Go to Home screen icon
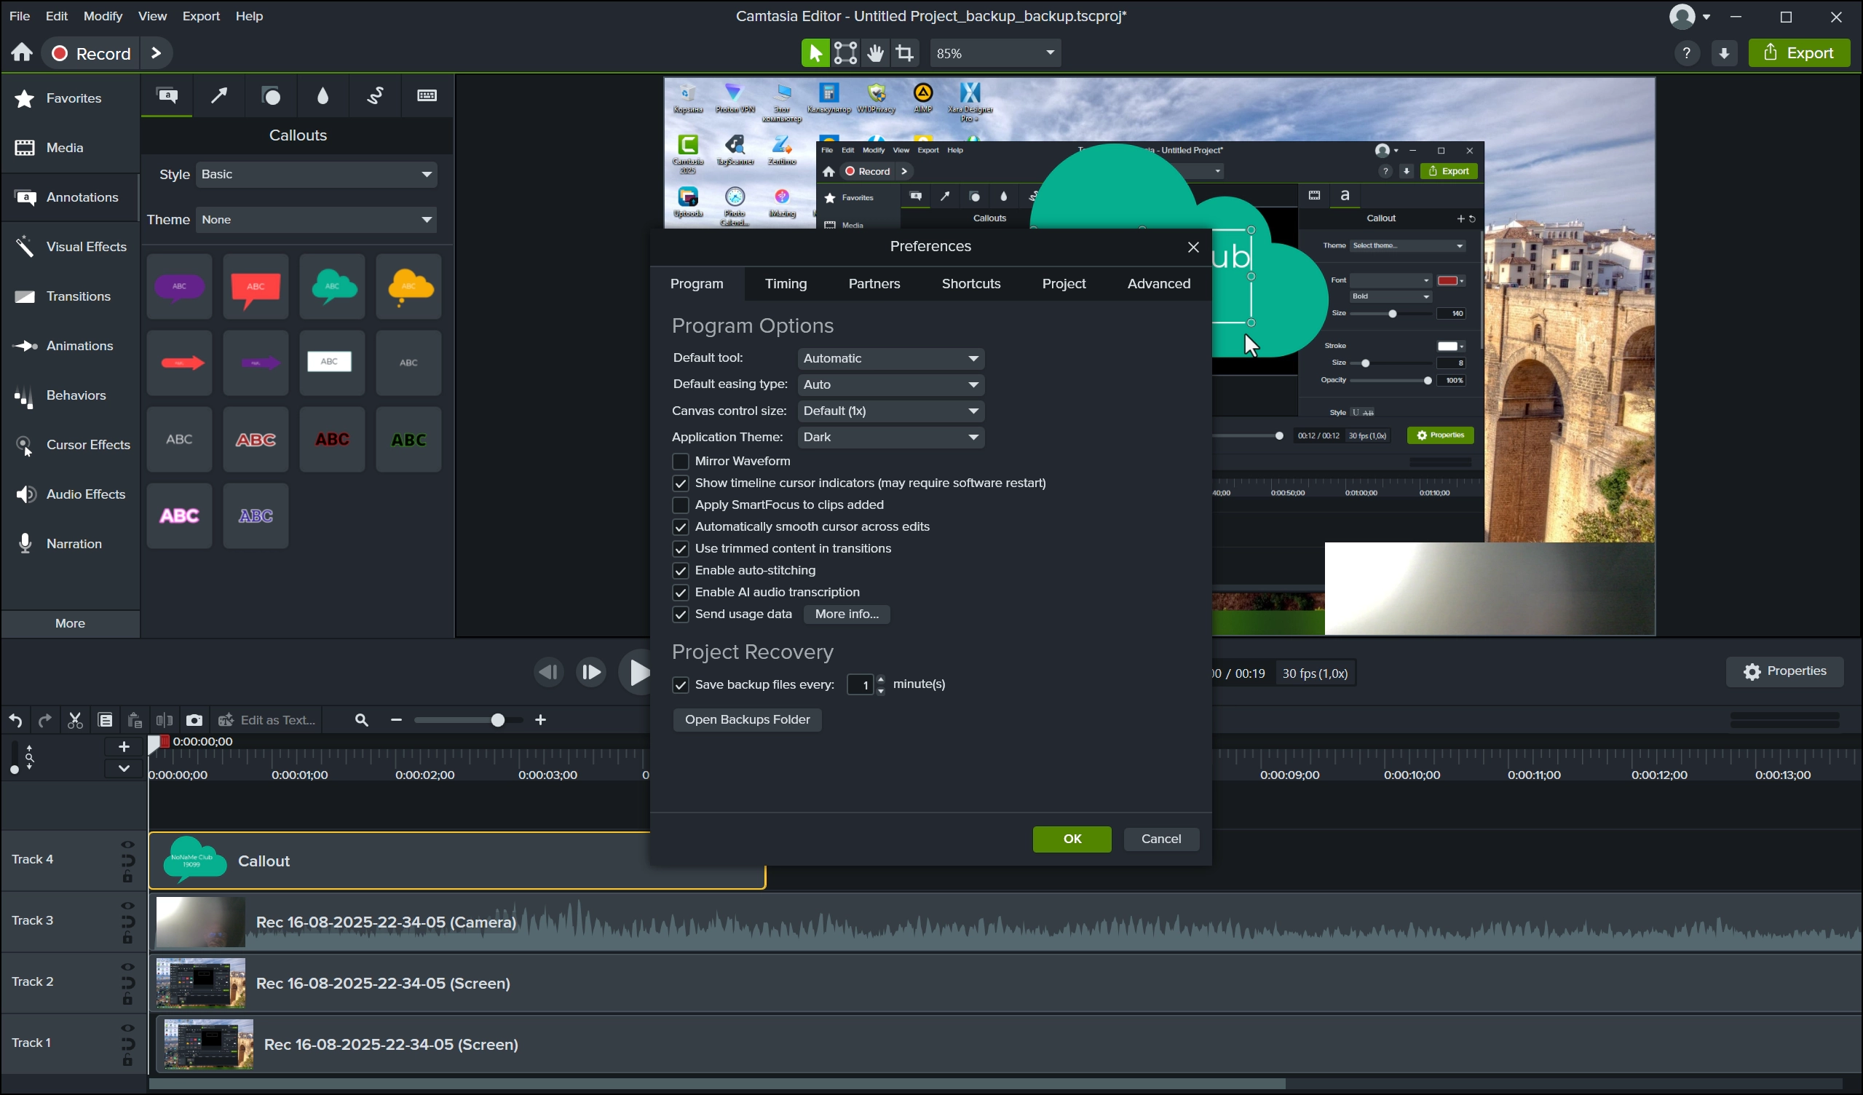This screenshot has width=1863, height=1095. click(21, 52)
